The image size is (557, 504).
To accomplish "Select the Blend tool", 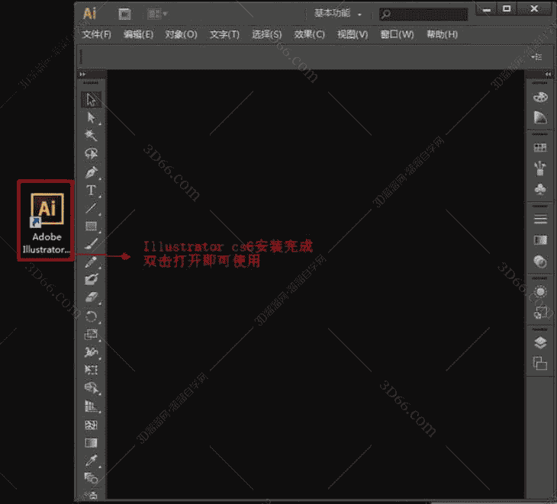I will 92,478.
